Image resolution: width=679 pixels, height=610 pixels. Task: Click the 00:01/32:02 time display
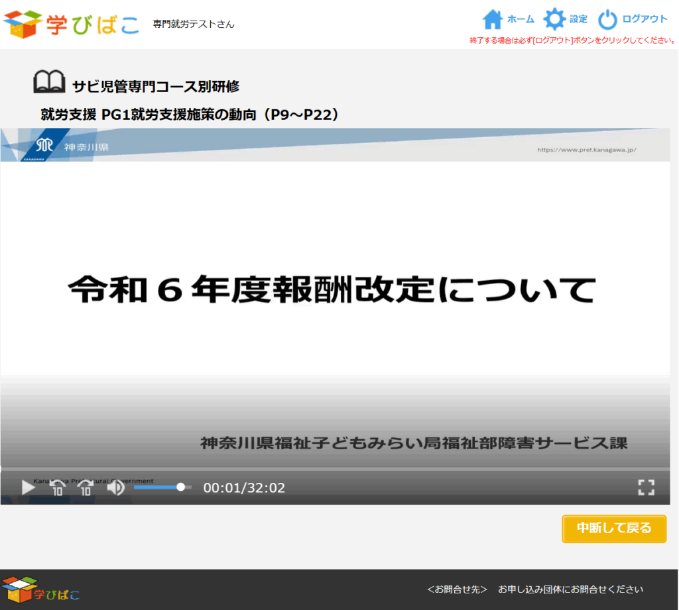point(244,488)
